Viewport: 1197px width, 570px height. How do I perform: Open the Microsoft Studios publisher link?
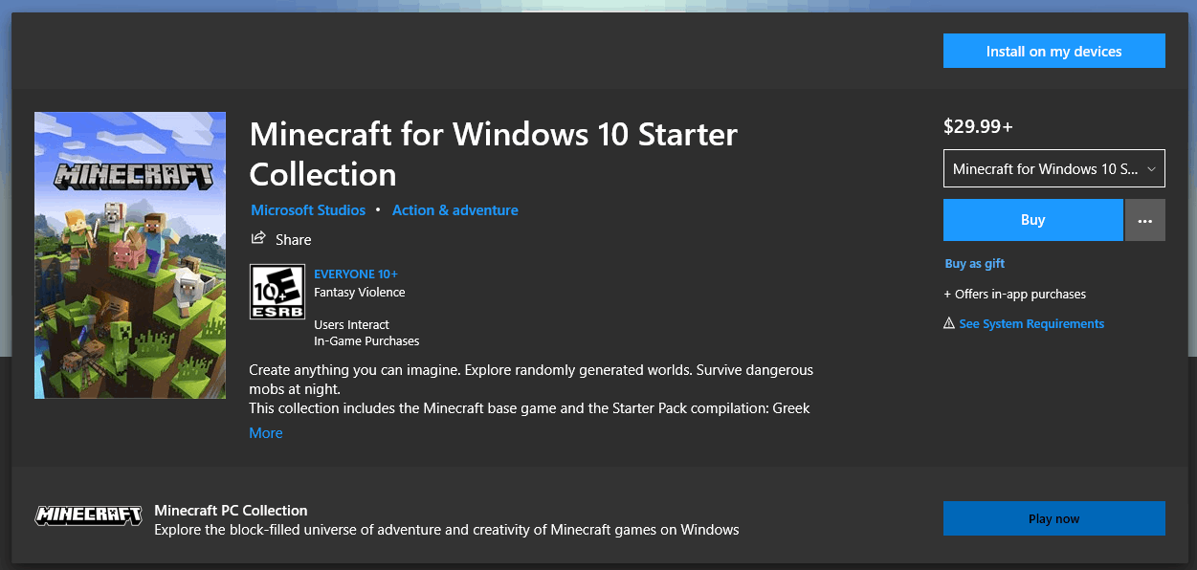[308, 209]
